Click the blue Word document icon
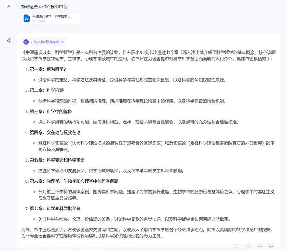The width and height of the screenshot is (287, 251). pos(27,18)
